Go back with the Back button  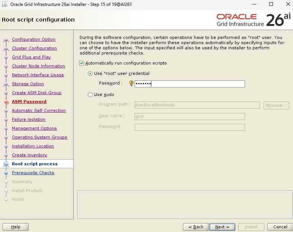point(196,227)
